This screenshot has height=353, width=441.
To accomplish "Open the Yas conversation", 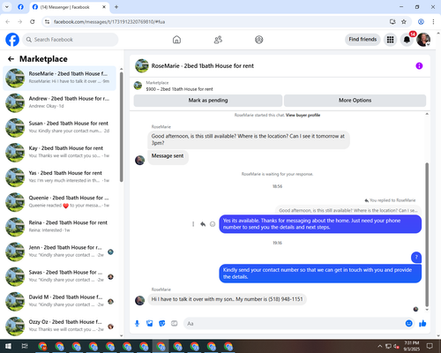I will point(59,177).
